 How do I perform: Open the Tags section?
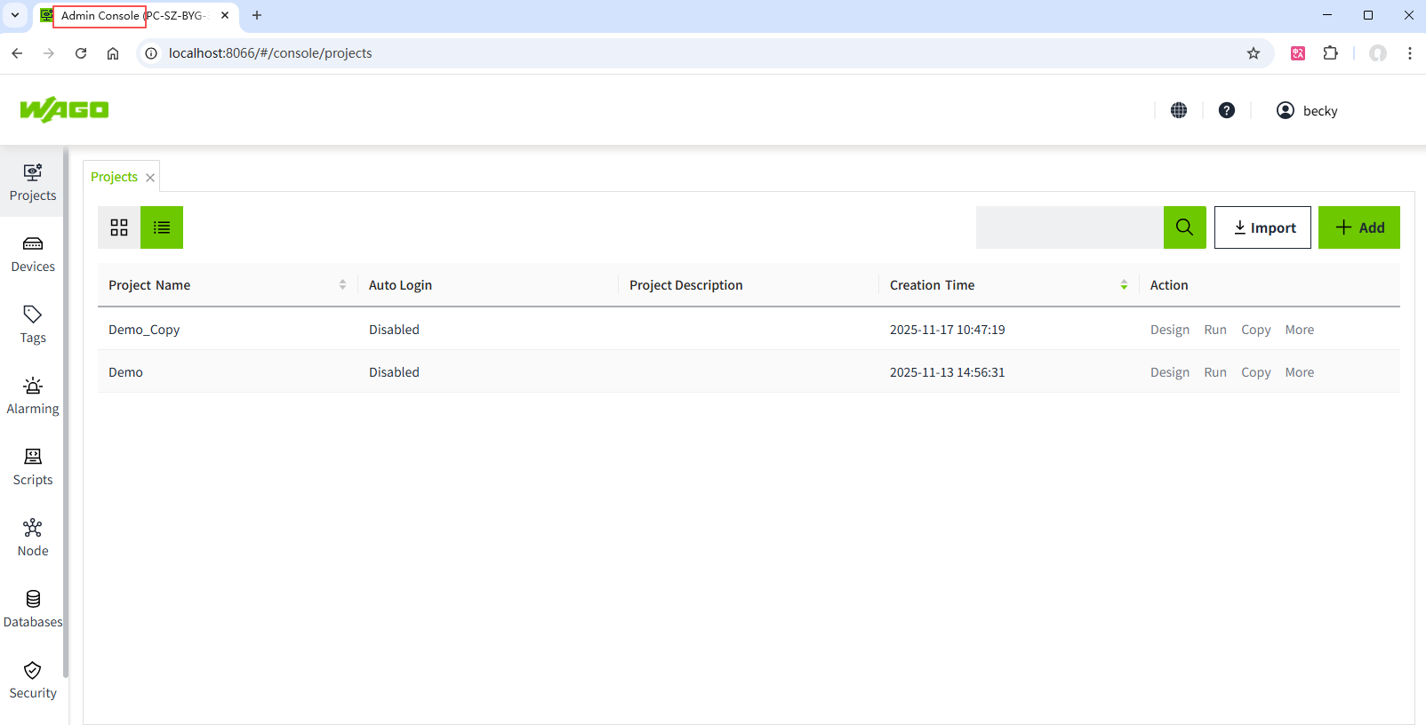[33, 324]
